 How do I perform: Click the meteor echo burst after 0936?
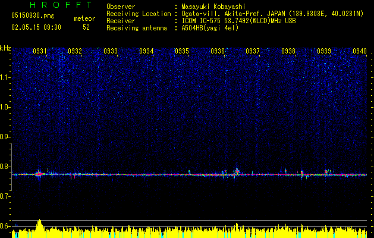(236, 172)
